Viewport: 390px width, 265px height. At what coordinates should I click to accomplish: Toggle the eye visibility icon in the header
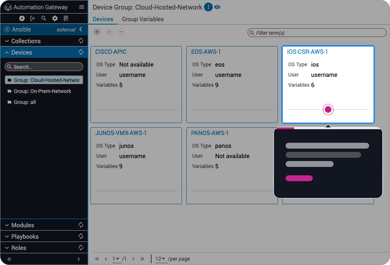coord(218,7)
